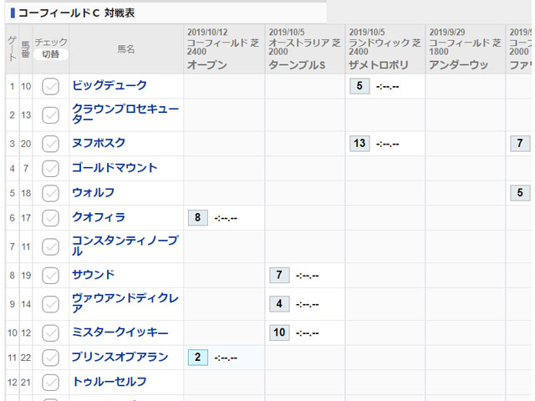Tick the checkbox for クオフィラ
This screenshot has width=535, height=401.
(x=50, y=218)
